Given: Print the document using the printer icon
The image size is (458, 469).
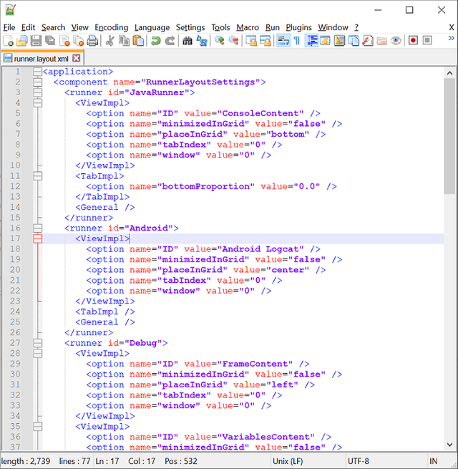Looking at the screenshot, I should click(93, 41).
